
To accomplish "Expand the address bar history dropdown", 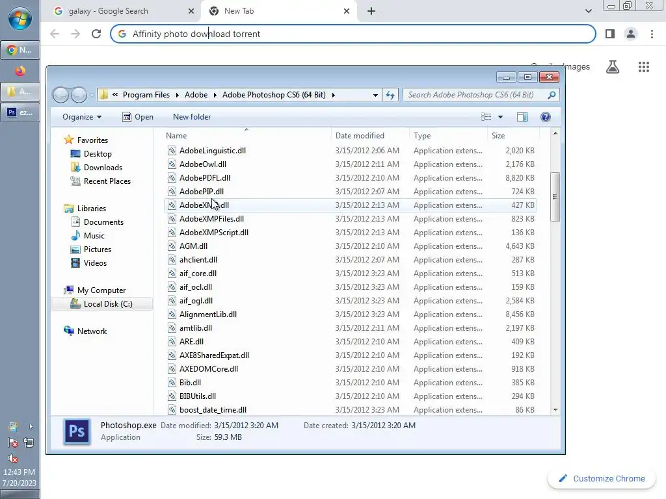I will tap(375, 95).
